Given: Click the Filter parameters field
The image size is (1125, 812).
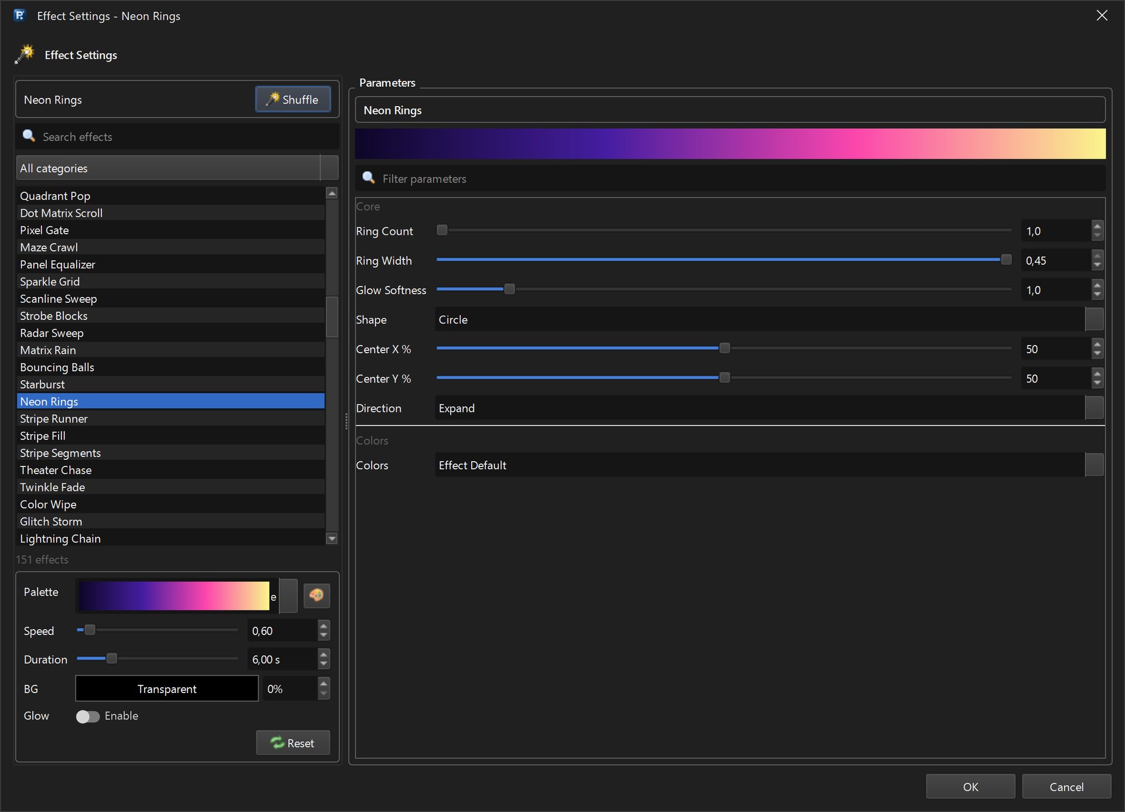Looking at the screenshot, I should (730, 179).
